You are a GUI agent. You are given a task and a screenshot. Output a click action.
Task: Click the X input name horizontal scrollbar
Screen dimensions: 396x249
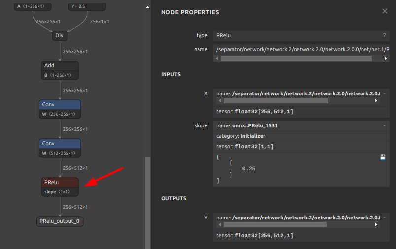(x=276, y=100)
